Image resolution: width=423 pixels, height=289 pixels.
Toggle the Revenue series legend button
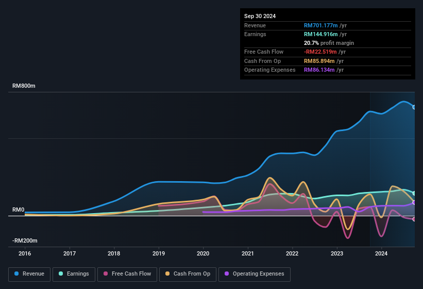(x=29, y=274)
